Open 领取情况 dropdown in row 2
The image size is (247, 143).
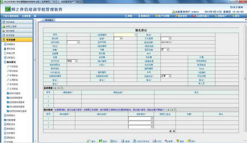[141, 122]
